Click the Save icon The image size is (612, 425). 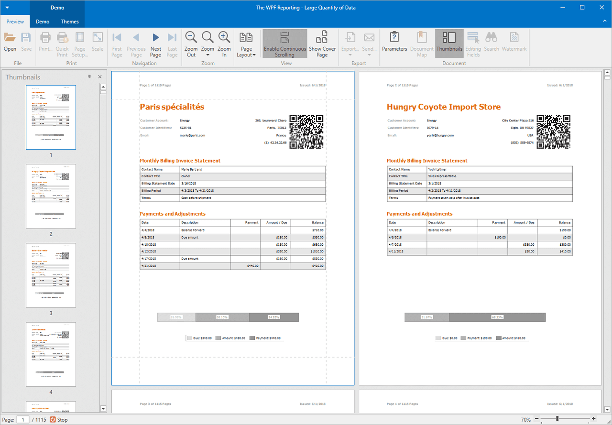click(x=26, y=38)
